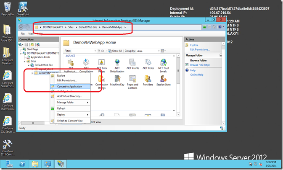Open the view mode dropdown beside Group by
The image size is (283, 170).
(x=163, y=51)
